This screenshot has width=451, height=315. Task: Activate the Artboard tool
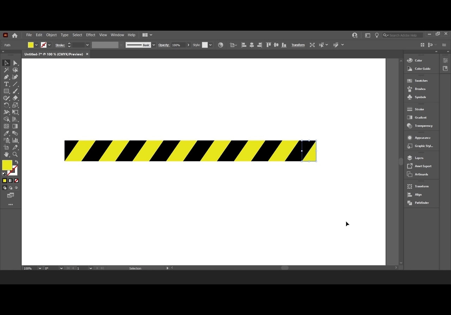[x=6, y=147]
